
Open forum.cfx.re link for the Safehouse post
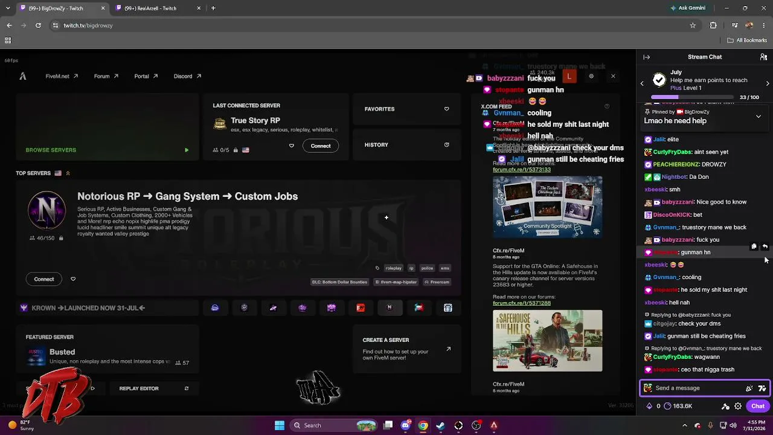pyautogui.click(x=521, y=303)
